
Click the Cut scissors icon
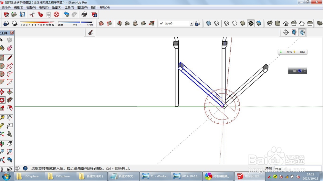pos(32,14)
